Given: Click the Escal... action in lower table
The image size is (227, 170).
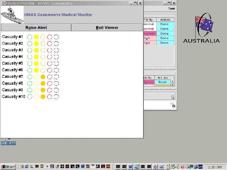Looking at the screenshot, I should pos(163,82).
